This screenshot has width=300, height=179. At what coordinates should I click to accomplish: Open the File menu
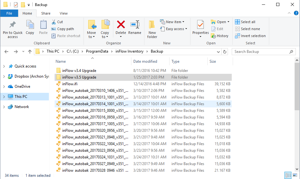pos(9,13)
